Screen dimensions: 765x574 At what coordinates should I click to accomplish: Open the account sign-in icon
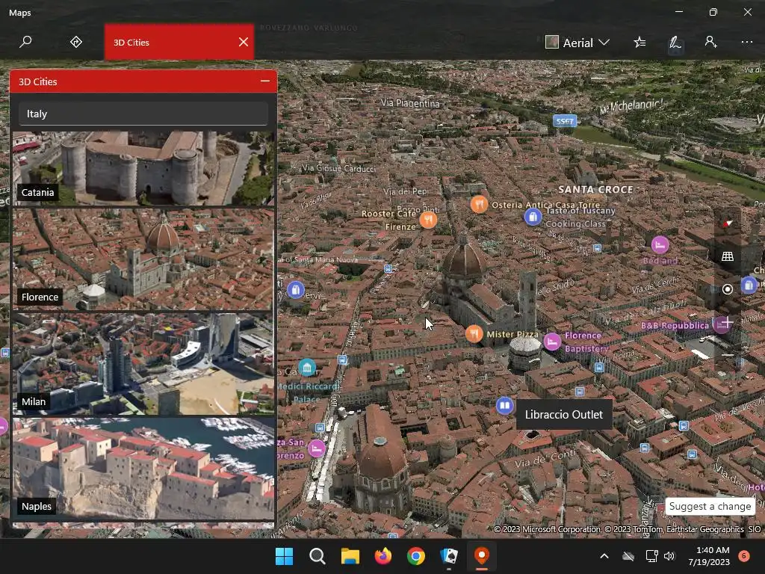point(711,42)
